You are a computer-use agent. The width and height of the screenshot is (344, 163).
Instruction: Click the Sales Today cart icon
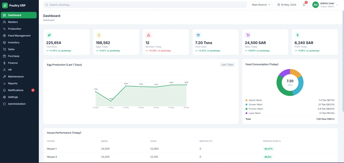(248, 35)
